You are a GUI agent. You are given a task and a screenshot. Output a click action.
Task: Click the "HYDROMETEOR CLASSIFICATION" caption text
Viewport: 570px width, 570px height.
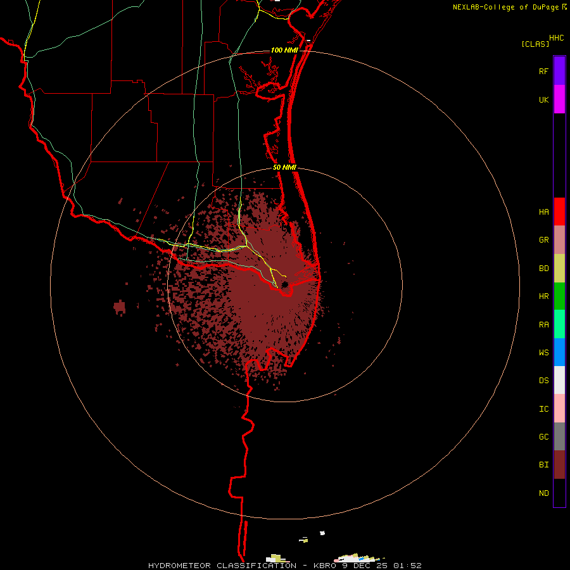[222, 566]
